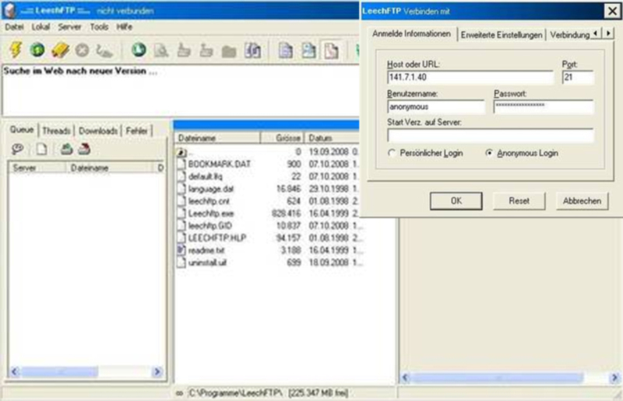Click the parent folder up icon row
The image size is (623, 401).
[181, 152]
